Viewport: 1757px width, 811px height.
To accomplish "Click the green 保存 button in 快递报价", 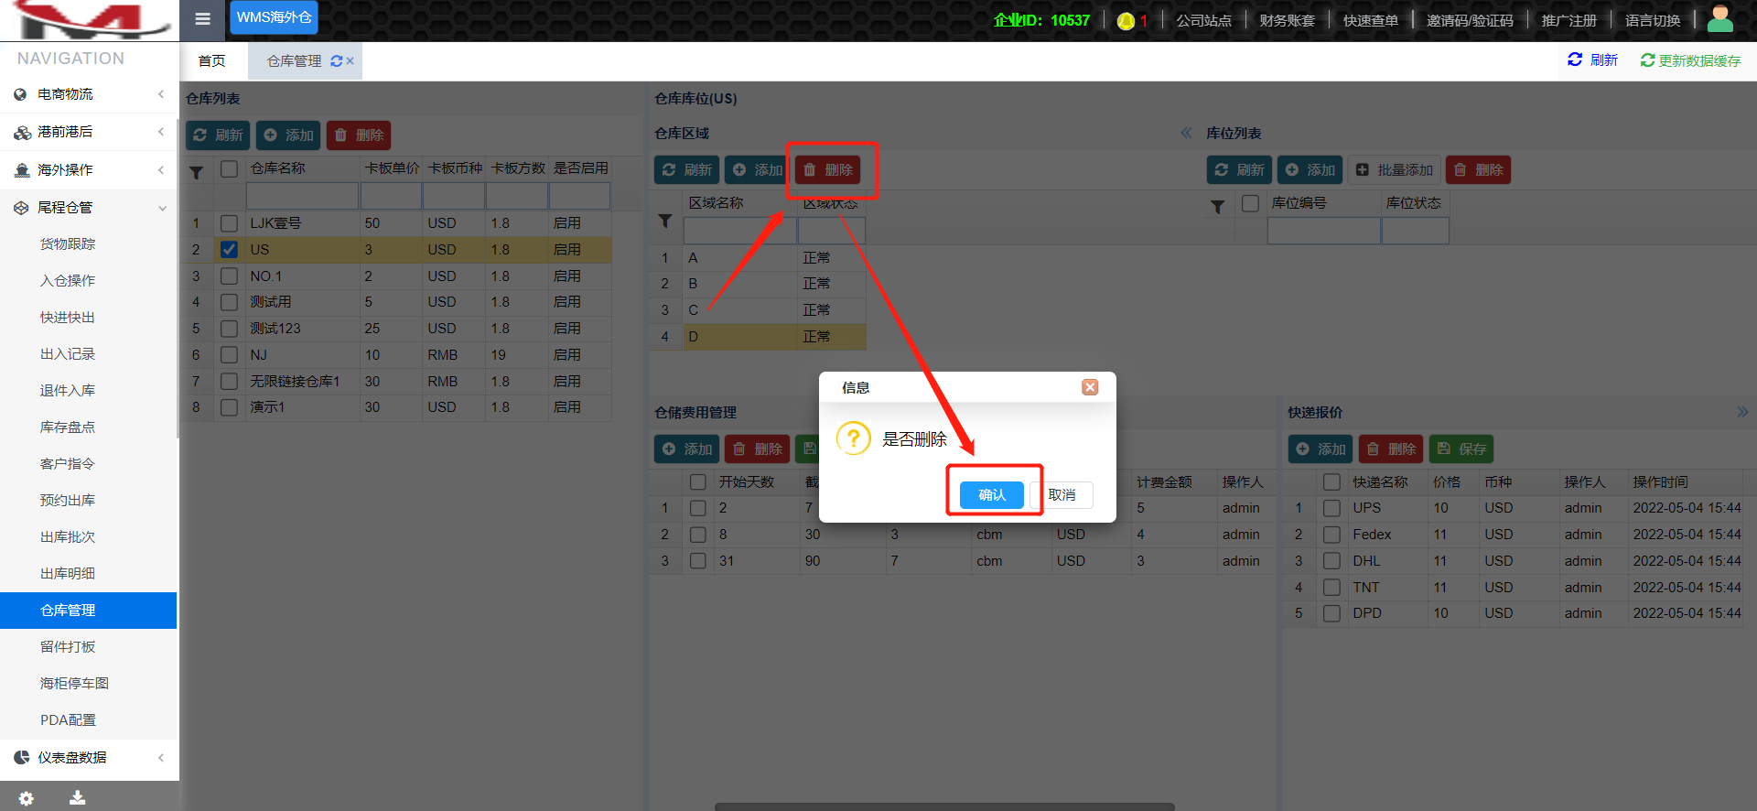I will coord(1461,449).
